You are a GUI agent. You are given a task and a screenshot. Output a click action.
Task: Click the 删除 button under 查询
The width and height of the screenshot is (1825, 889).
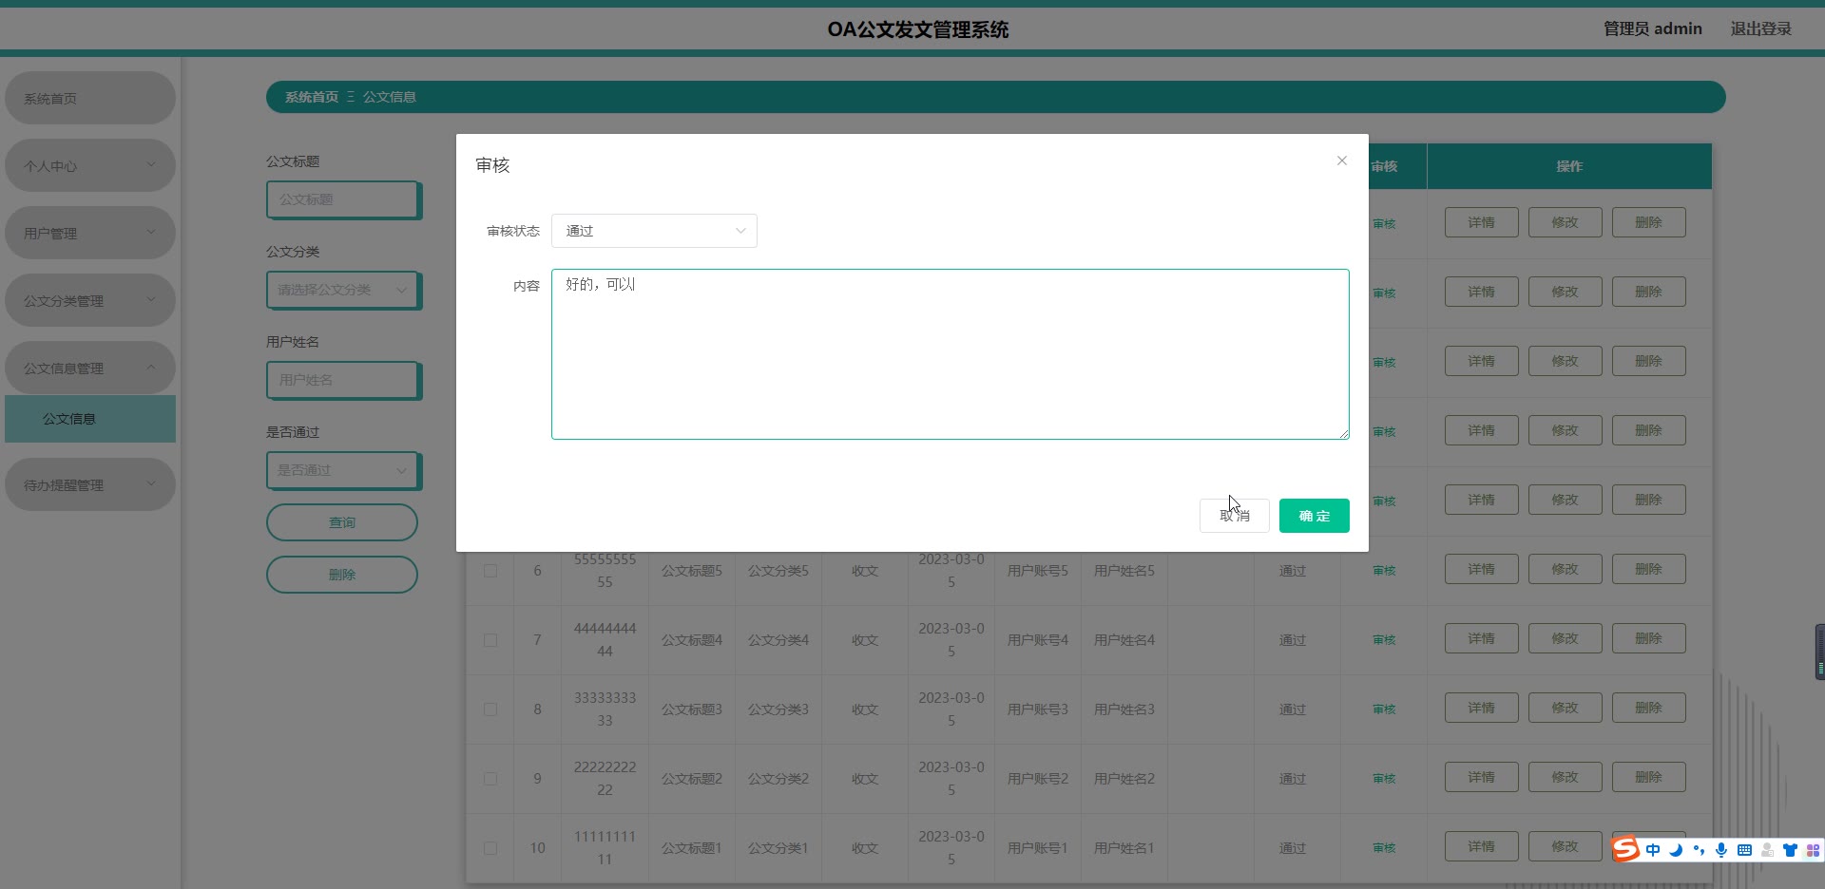(x=342, y=575)
